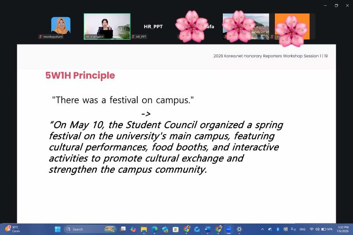Image resolution: width=353 pixels, height=235 pixels.
Task: Restore down the Zoom meeting window
Action: click(336, 5)
